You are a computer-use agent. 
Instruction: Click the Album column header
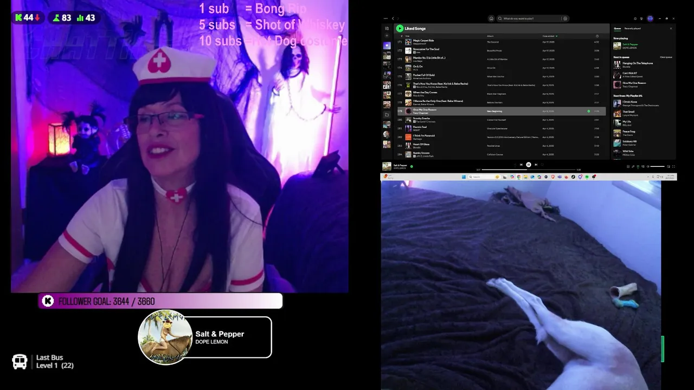pyautogui.click(x=490, y=36)
